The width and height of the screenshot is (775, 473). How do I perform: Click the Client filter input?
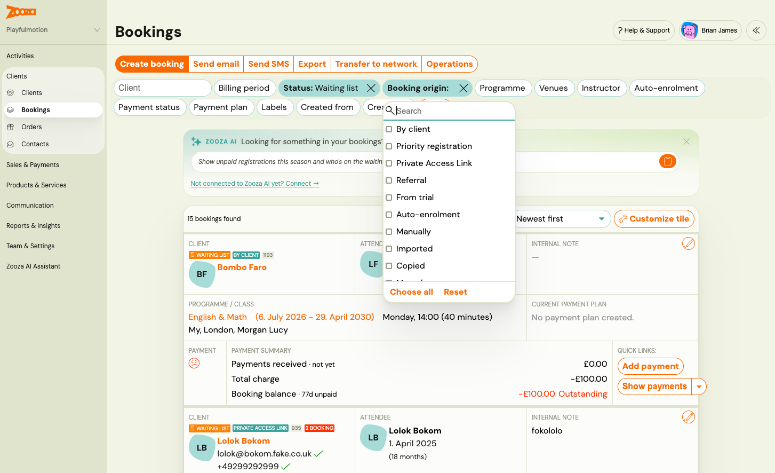[163, 88]
